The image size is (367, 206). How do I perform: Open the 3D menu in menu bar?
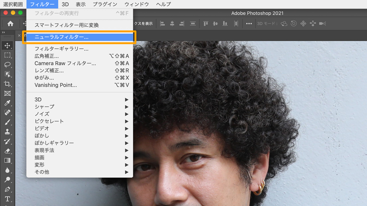coord(65,4)
